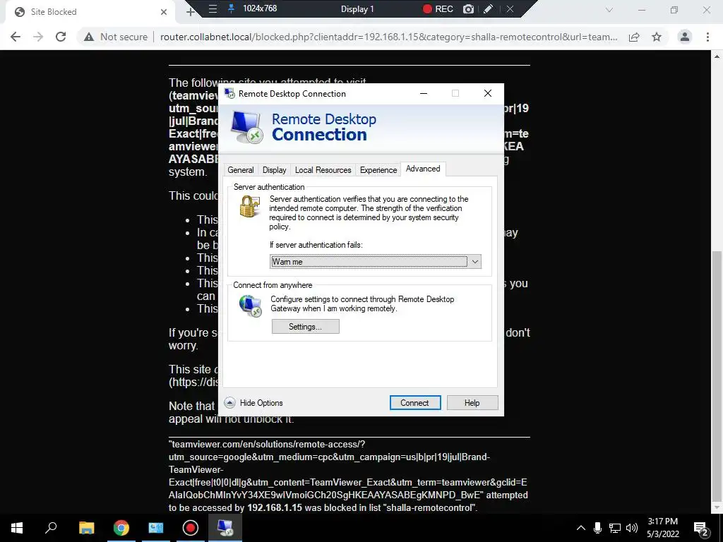
Task: Click the Remote Desktop title bar icon
Action: pyautogui.click(x=229, y=94)
